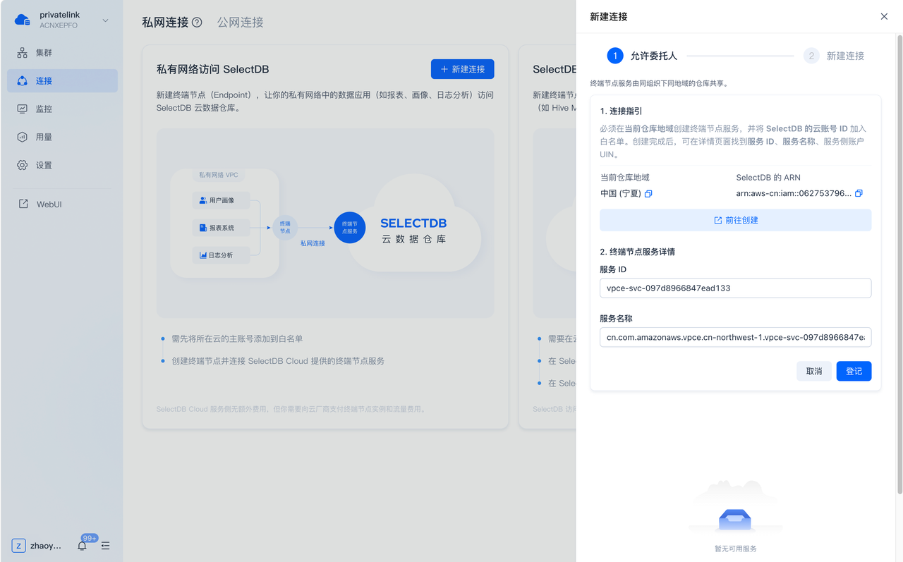This screenshot has width=903, height=562.
Task: Click the 报表系统 icon in the diagram
Action: (203, 228)
